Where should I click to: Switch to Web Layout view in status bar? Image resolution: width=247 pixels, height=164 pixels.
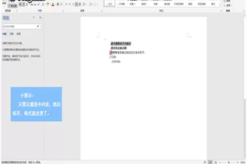tap(215, 162)
